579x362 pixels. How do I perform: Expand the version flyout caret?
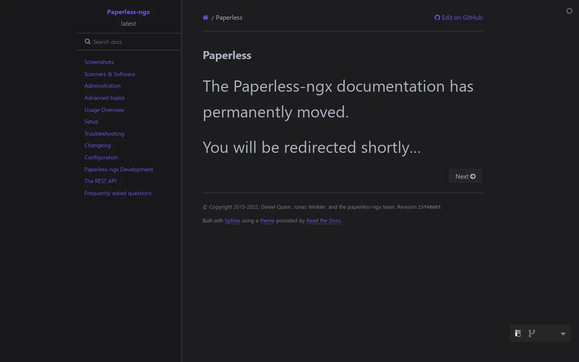(x=563, y=334)
